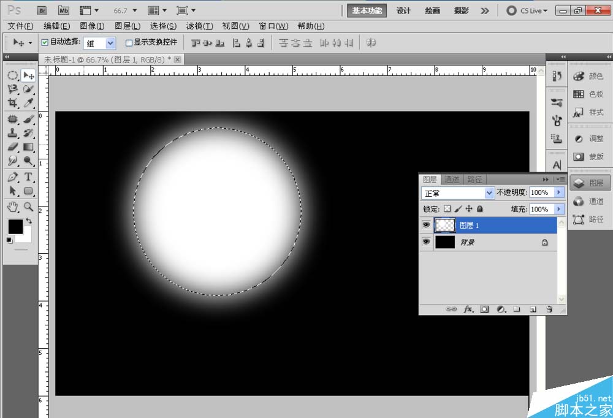The width and height of the screenshot is (613, 418).
Task: Open tool preset picker arrow
Action: (31, 43)
